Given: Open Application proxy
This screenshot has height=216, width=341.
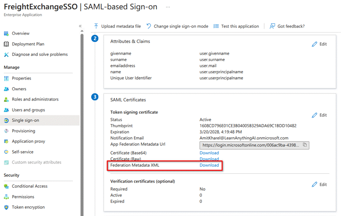Looking at the screenshot, I should click(x=29, y=141).
